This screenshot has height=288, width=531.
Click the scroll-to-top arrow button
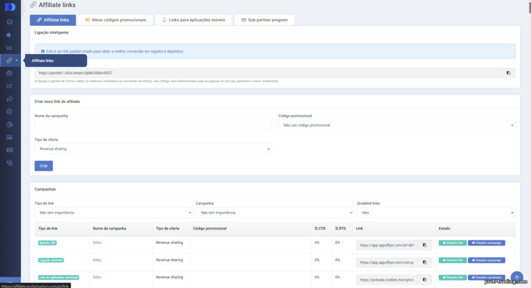(517, 277)
